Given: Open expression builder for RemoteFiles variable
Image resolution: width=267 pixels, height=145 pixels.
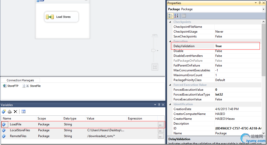Looking at the screenshot, I should pyautogui.click(x=160, y=136).
